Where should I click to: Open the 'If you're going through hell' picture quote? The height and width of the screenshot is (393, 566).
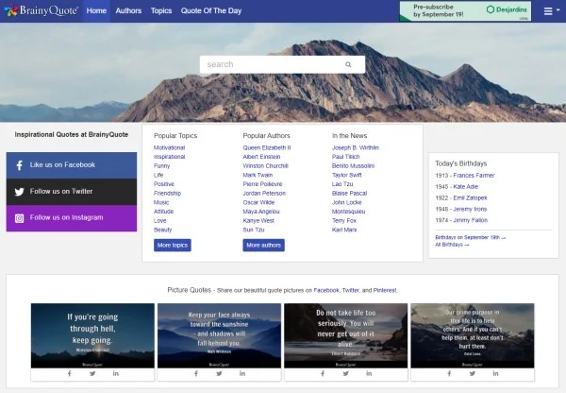coord(92,335)
